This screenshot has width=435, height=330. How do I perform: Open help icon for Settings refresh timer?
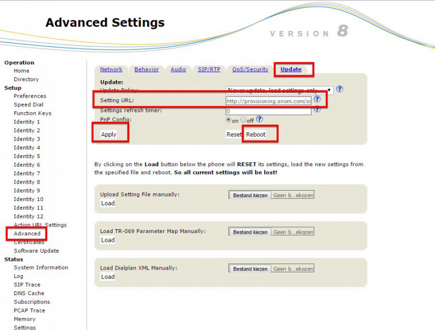[317, 109]
